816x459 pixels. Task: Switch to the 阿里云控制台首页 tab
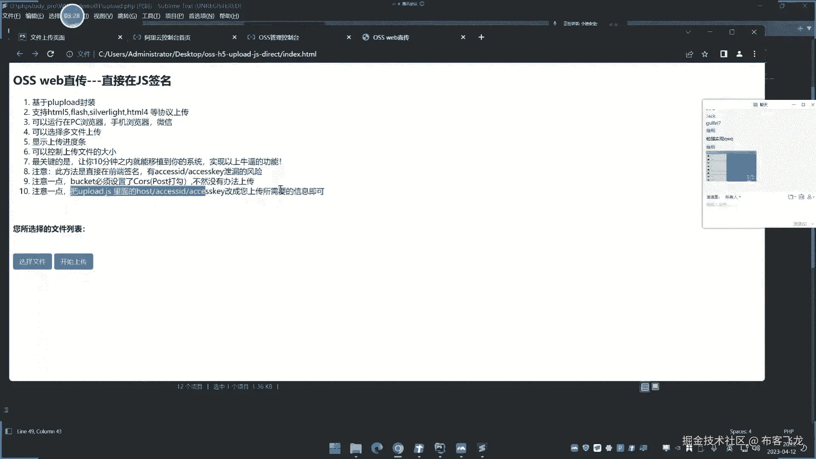(x=167, y=37)
